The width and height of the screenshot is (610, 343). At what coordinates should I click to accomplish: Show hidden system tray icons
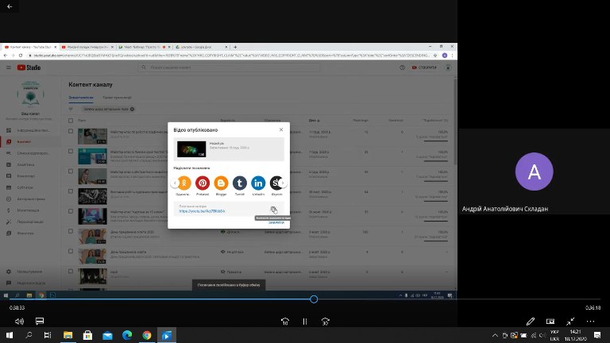pyautogui.click(x=495, y=335)
